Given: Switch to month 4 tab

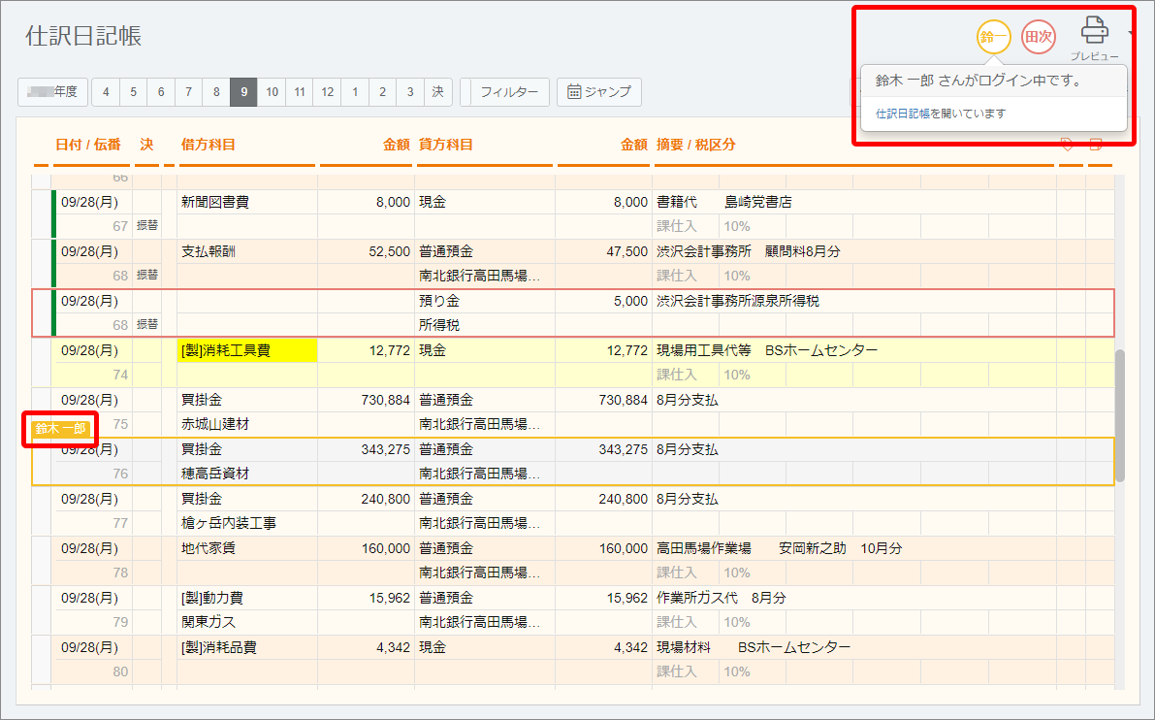Looking at the screenshot, I should 105,92.
